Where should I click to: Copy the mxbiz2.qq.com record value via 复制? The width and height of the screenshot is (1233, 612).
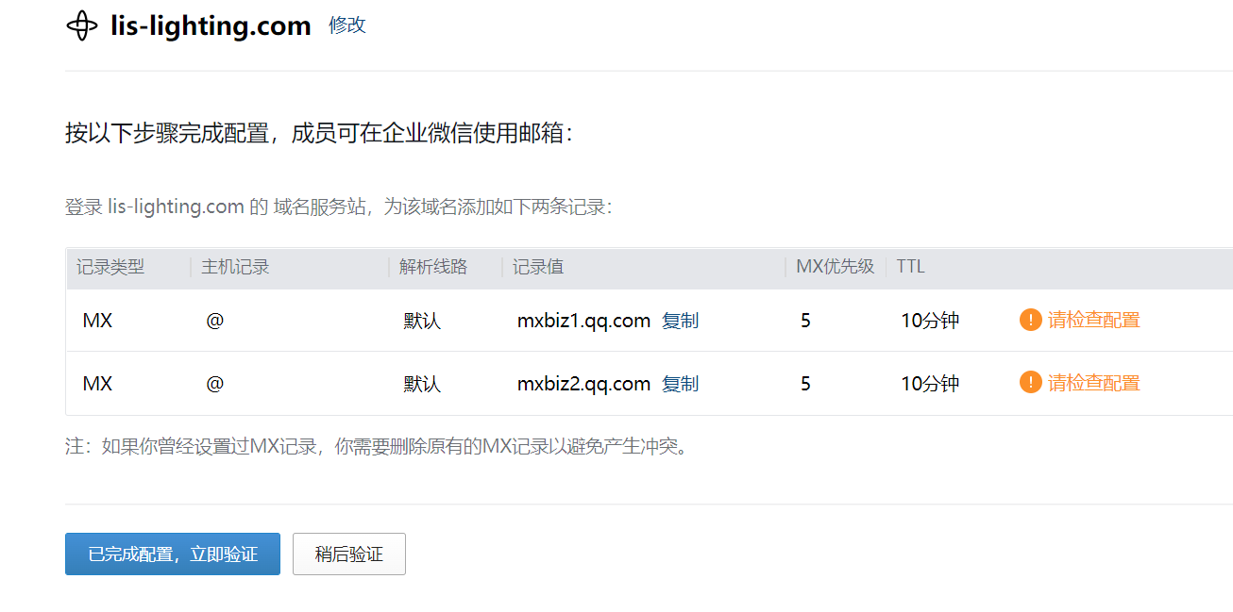(680, 384)
